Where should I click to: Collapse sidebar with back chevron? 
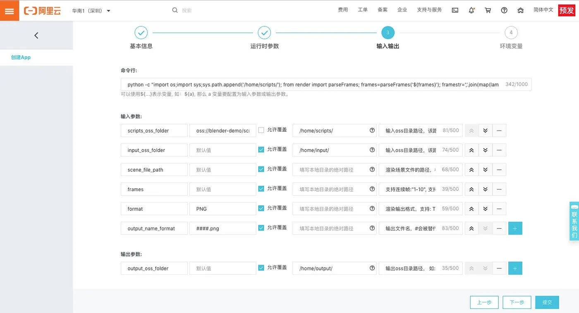click(36, 36)
